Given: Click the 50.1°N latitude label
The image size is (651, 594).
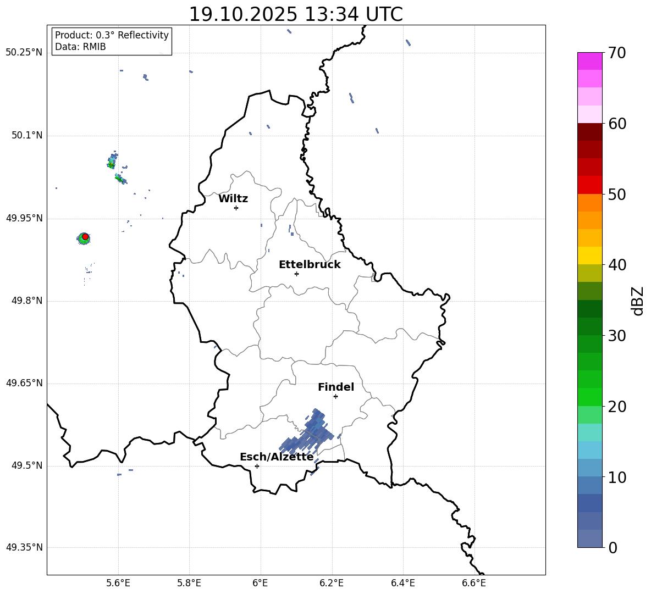Looking at the screenshot, I should [x=27, y=136].
